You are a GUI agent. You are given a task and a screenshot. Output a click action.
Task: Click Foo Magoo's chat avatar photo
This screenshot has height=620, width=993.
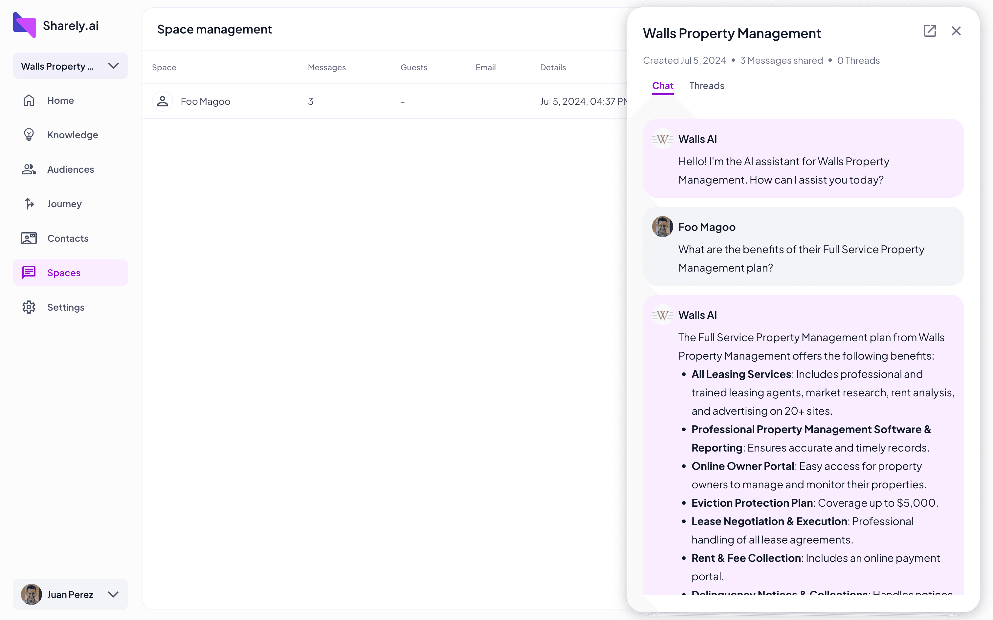(x=662, y=227)
